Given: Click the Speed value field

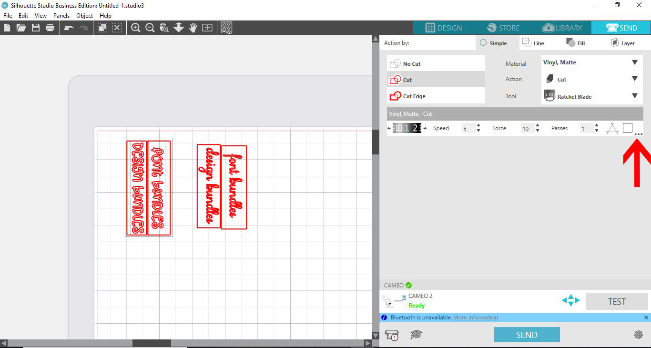Looking at the screenshot, I should tap(468, 128).
